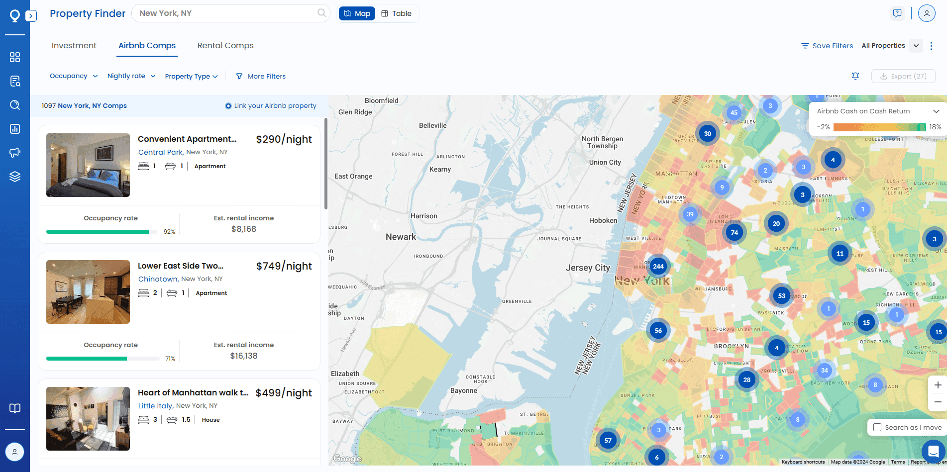Click the 56 cluster marker on map
Screen dimensions: 947x472
tap(658, 330)
